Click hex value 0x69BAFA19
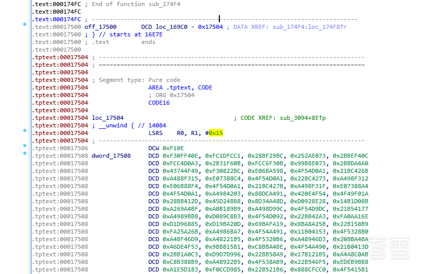The image size is (421, 274). [x=265, y=224]
